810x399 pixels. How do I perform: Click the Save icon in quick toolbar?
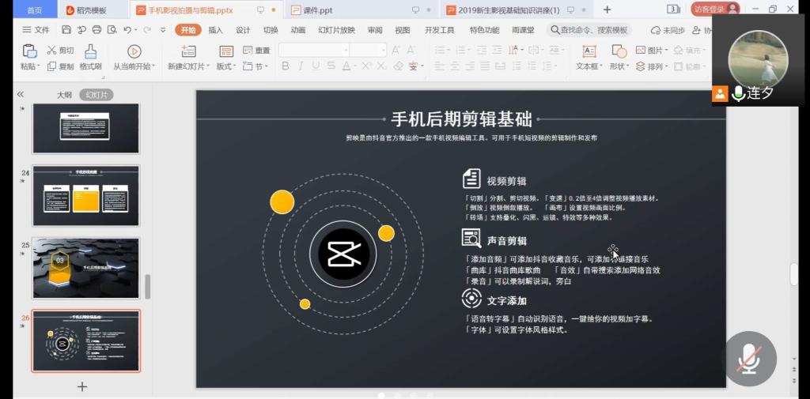pos(66,30)
